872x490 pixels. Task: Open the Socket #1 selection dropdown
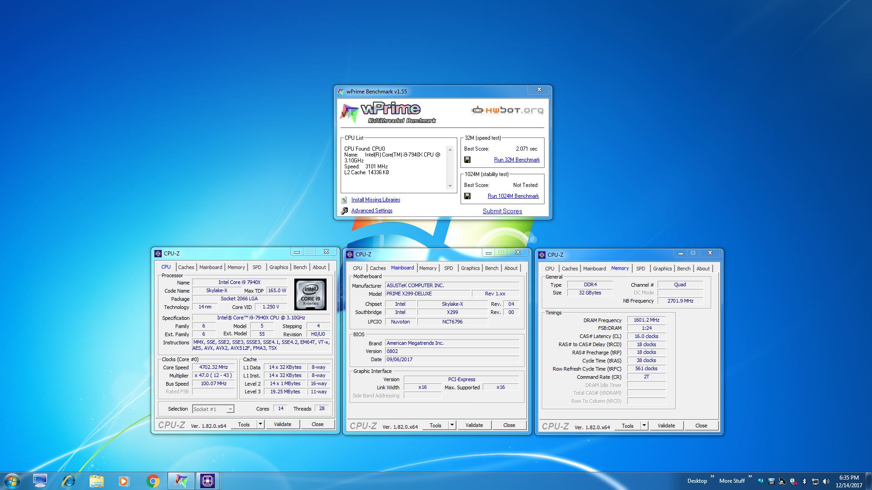(230, 409)
